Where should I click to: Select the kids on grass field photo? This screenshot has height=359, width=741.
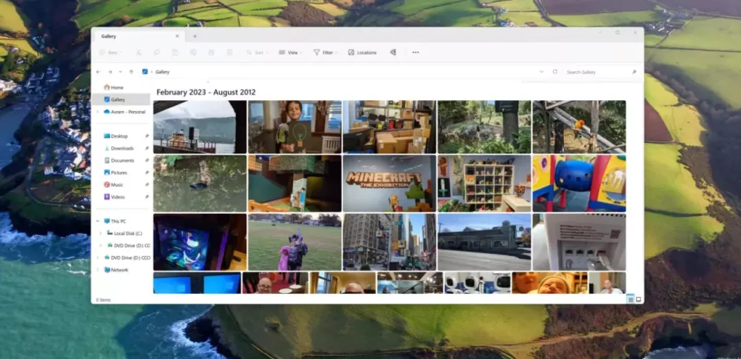point(295,242)
